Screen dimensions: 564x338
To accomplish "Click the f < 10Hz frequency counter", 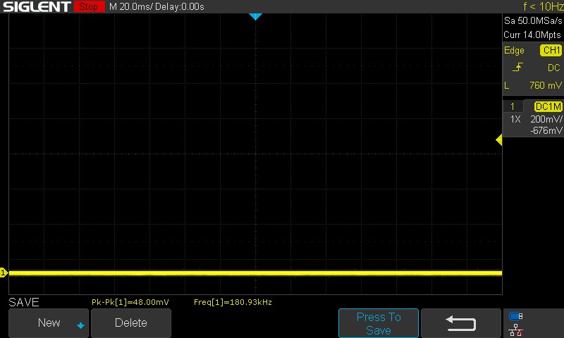I will coord(543,6).
